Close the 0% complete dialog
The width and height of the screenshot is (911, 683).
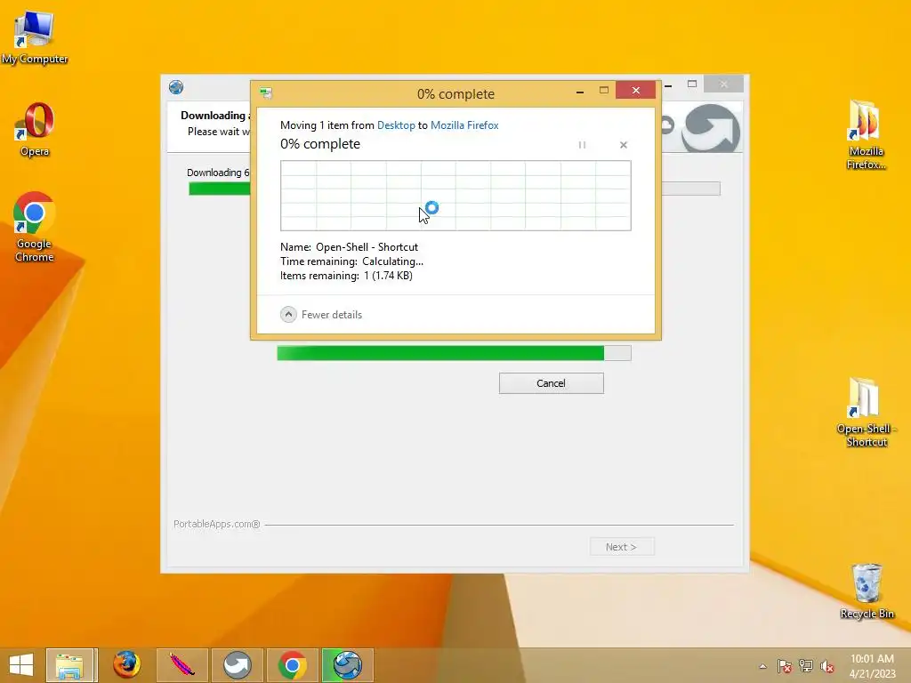[635, 91]
